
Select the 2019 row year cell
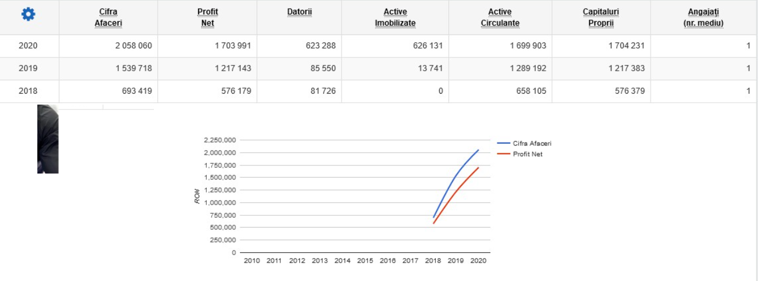pos(28,68)
